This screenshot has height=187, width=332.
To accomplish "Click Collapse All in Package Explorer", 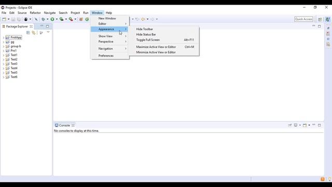I will coord(28,32).
